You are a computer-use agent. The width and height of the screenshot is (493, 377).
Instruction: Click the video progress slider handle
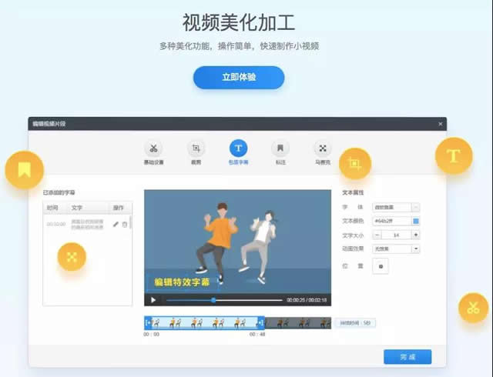pos(213,299)
